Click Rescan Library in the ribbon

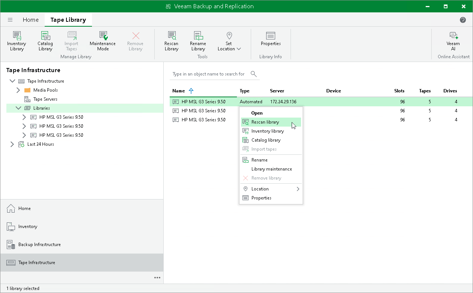click(172, 41)
